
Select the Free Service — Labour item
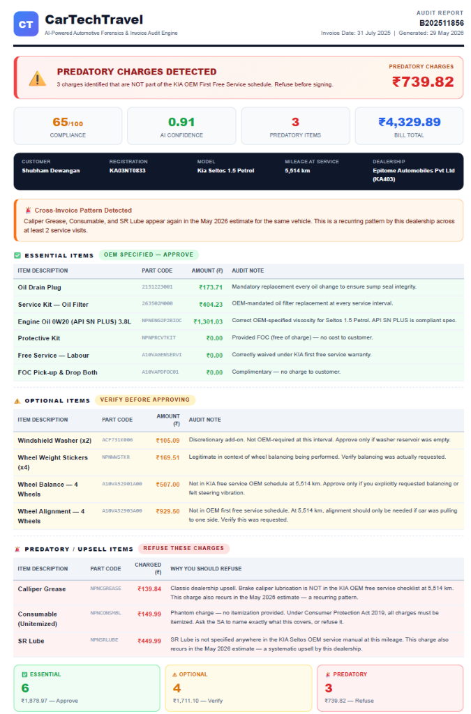(53, 355)
